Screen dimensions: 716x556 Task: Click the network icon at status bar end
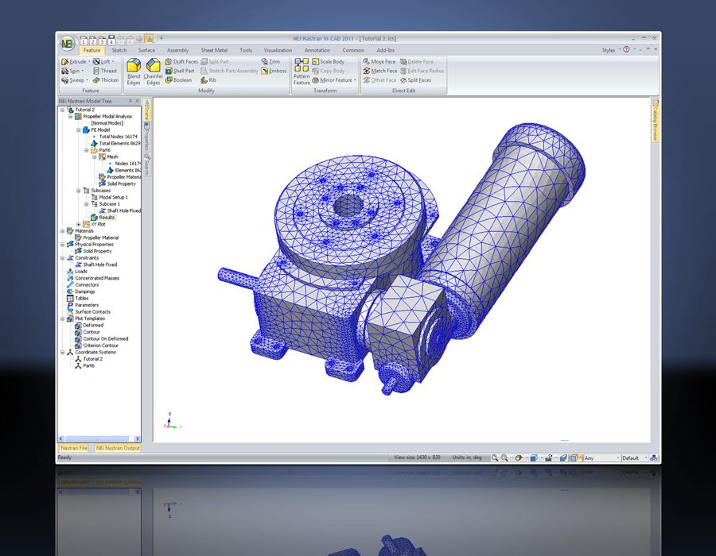point(653,458)
